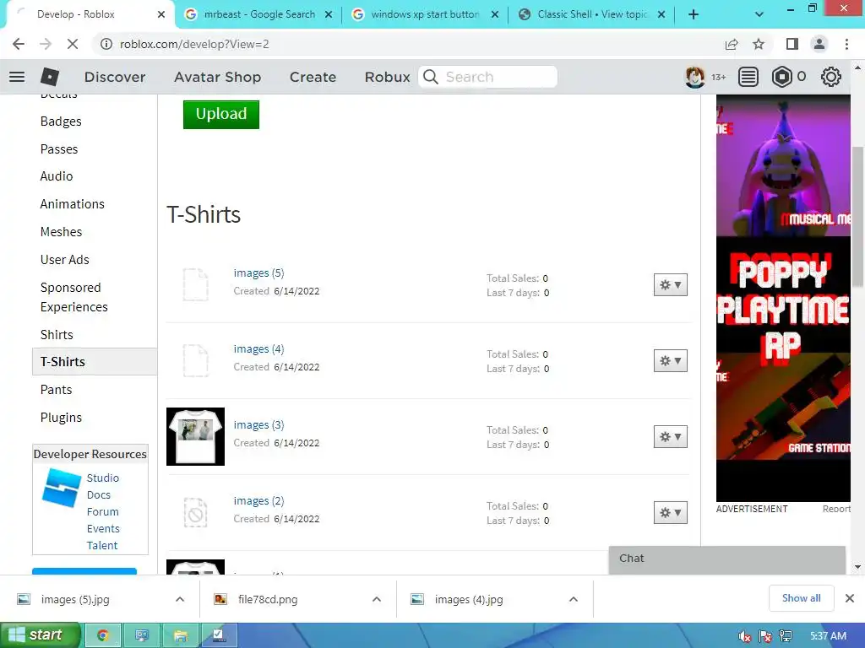
Task: Select Badges in the sidebar
Action: 61,121
